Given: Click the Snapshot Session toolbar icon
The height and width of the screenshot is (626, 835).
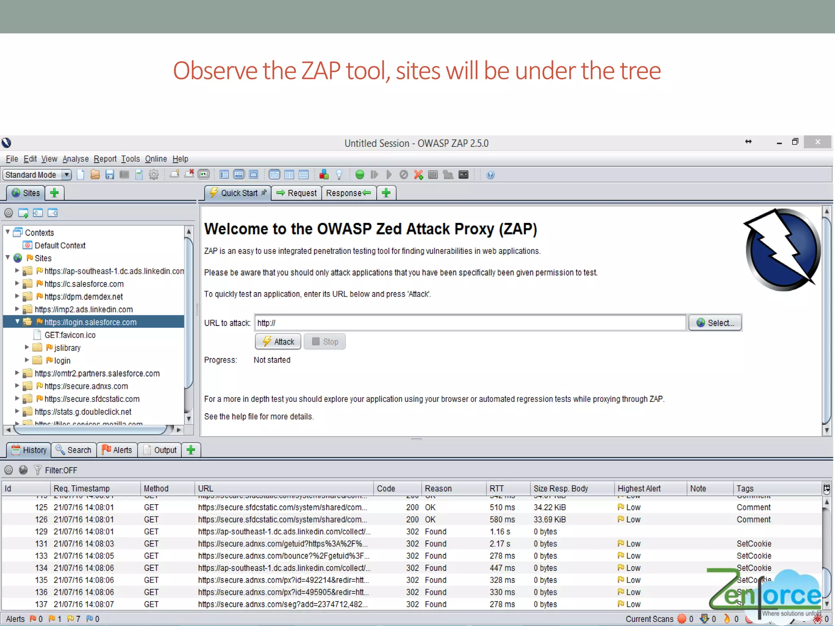Looking at the screenshot, I should click(124, 175).
